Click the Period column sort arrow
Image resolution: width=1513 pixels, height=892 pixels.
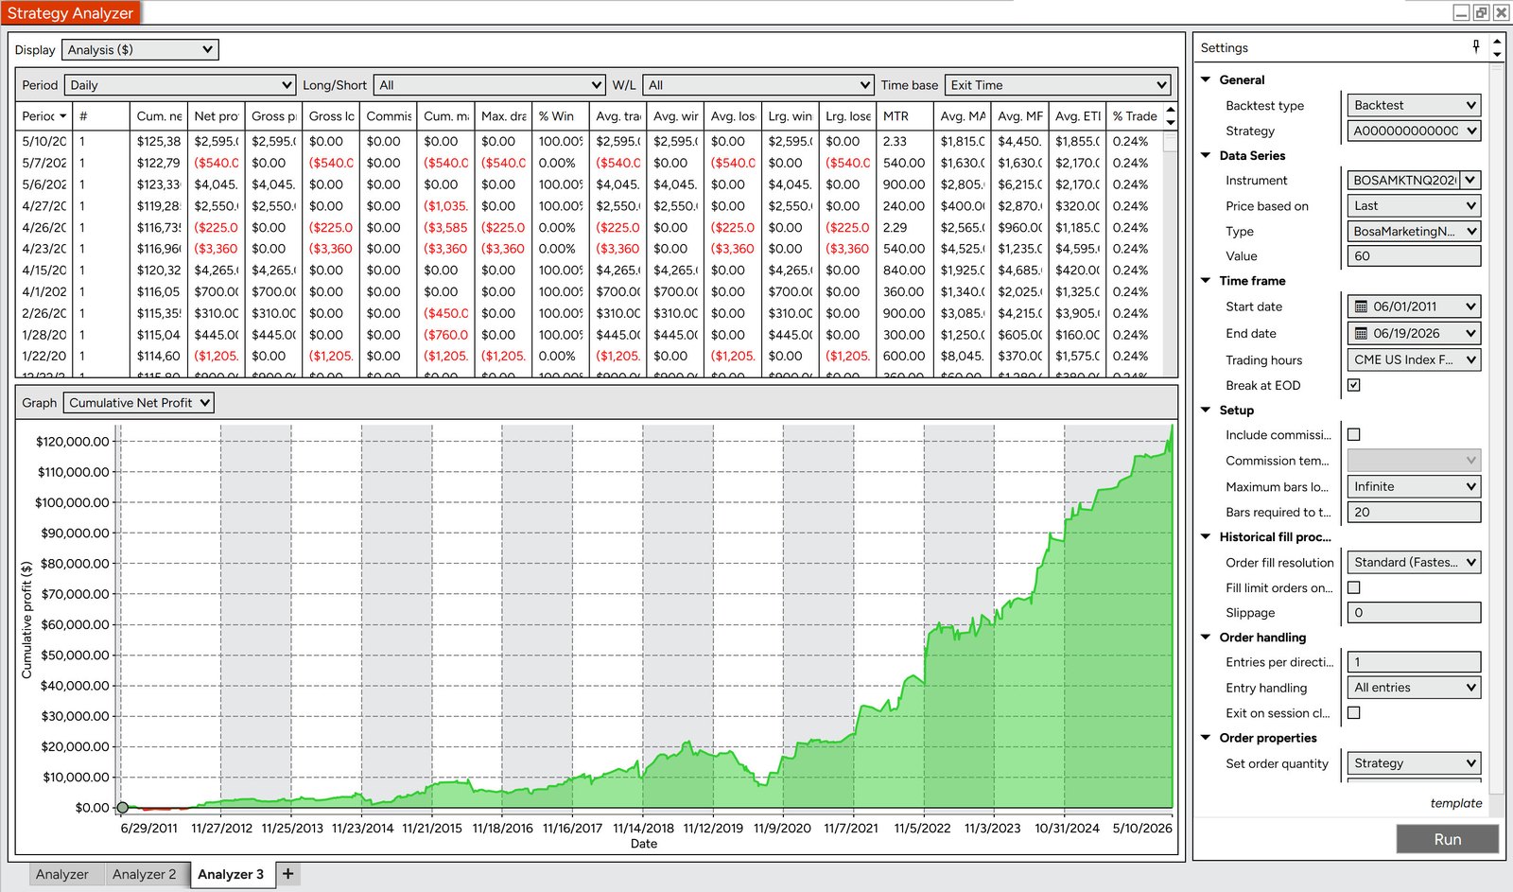[x=63, y=116]
